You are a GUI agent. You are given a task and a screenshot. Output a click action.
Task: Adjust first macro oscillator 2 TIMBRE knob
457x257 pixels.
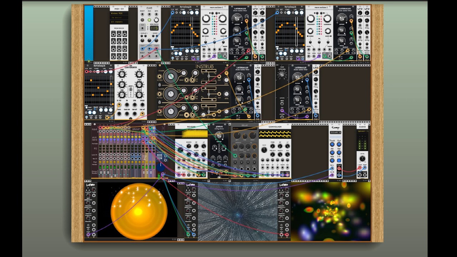pyautogui.click(x=206, y=31)
